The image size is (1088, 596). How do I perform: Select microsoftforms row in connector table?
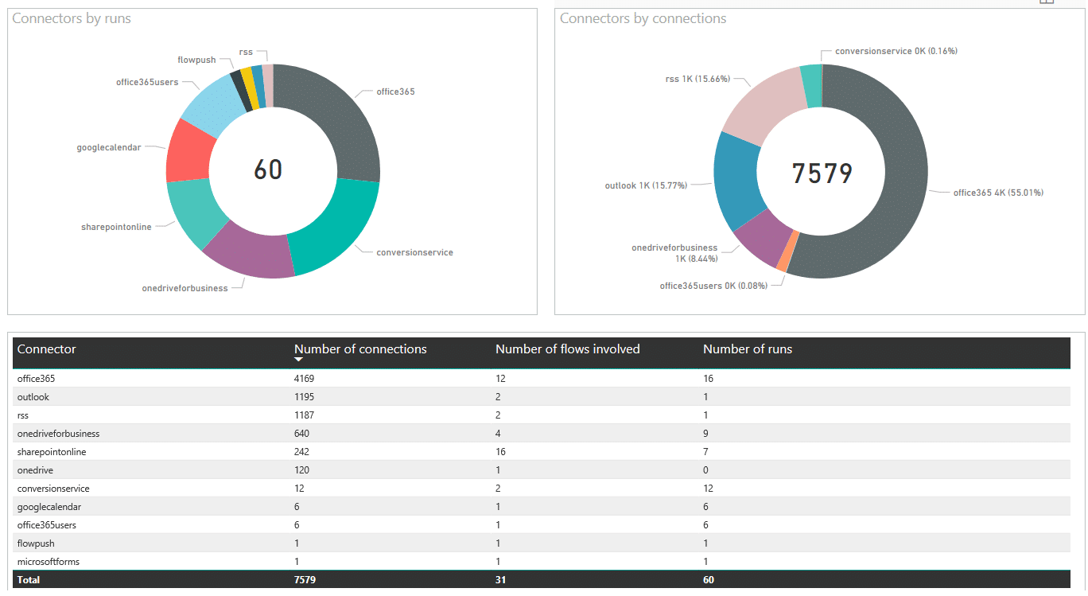pyautogui.click(x=541, y=562)
